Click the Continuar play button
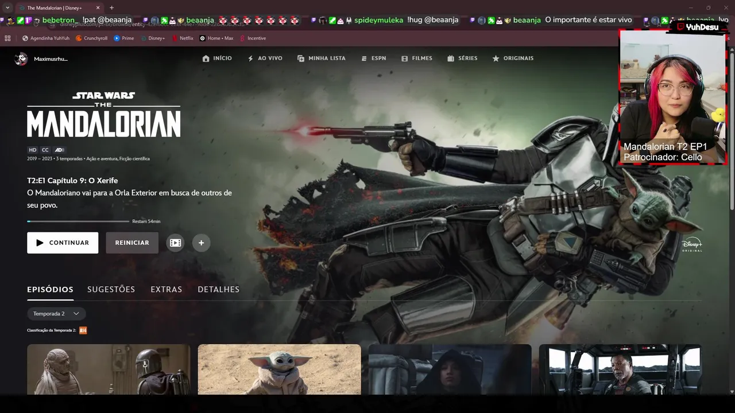The width and height of the screenshot is (735, 413). pos(63,243)
